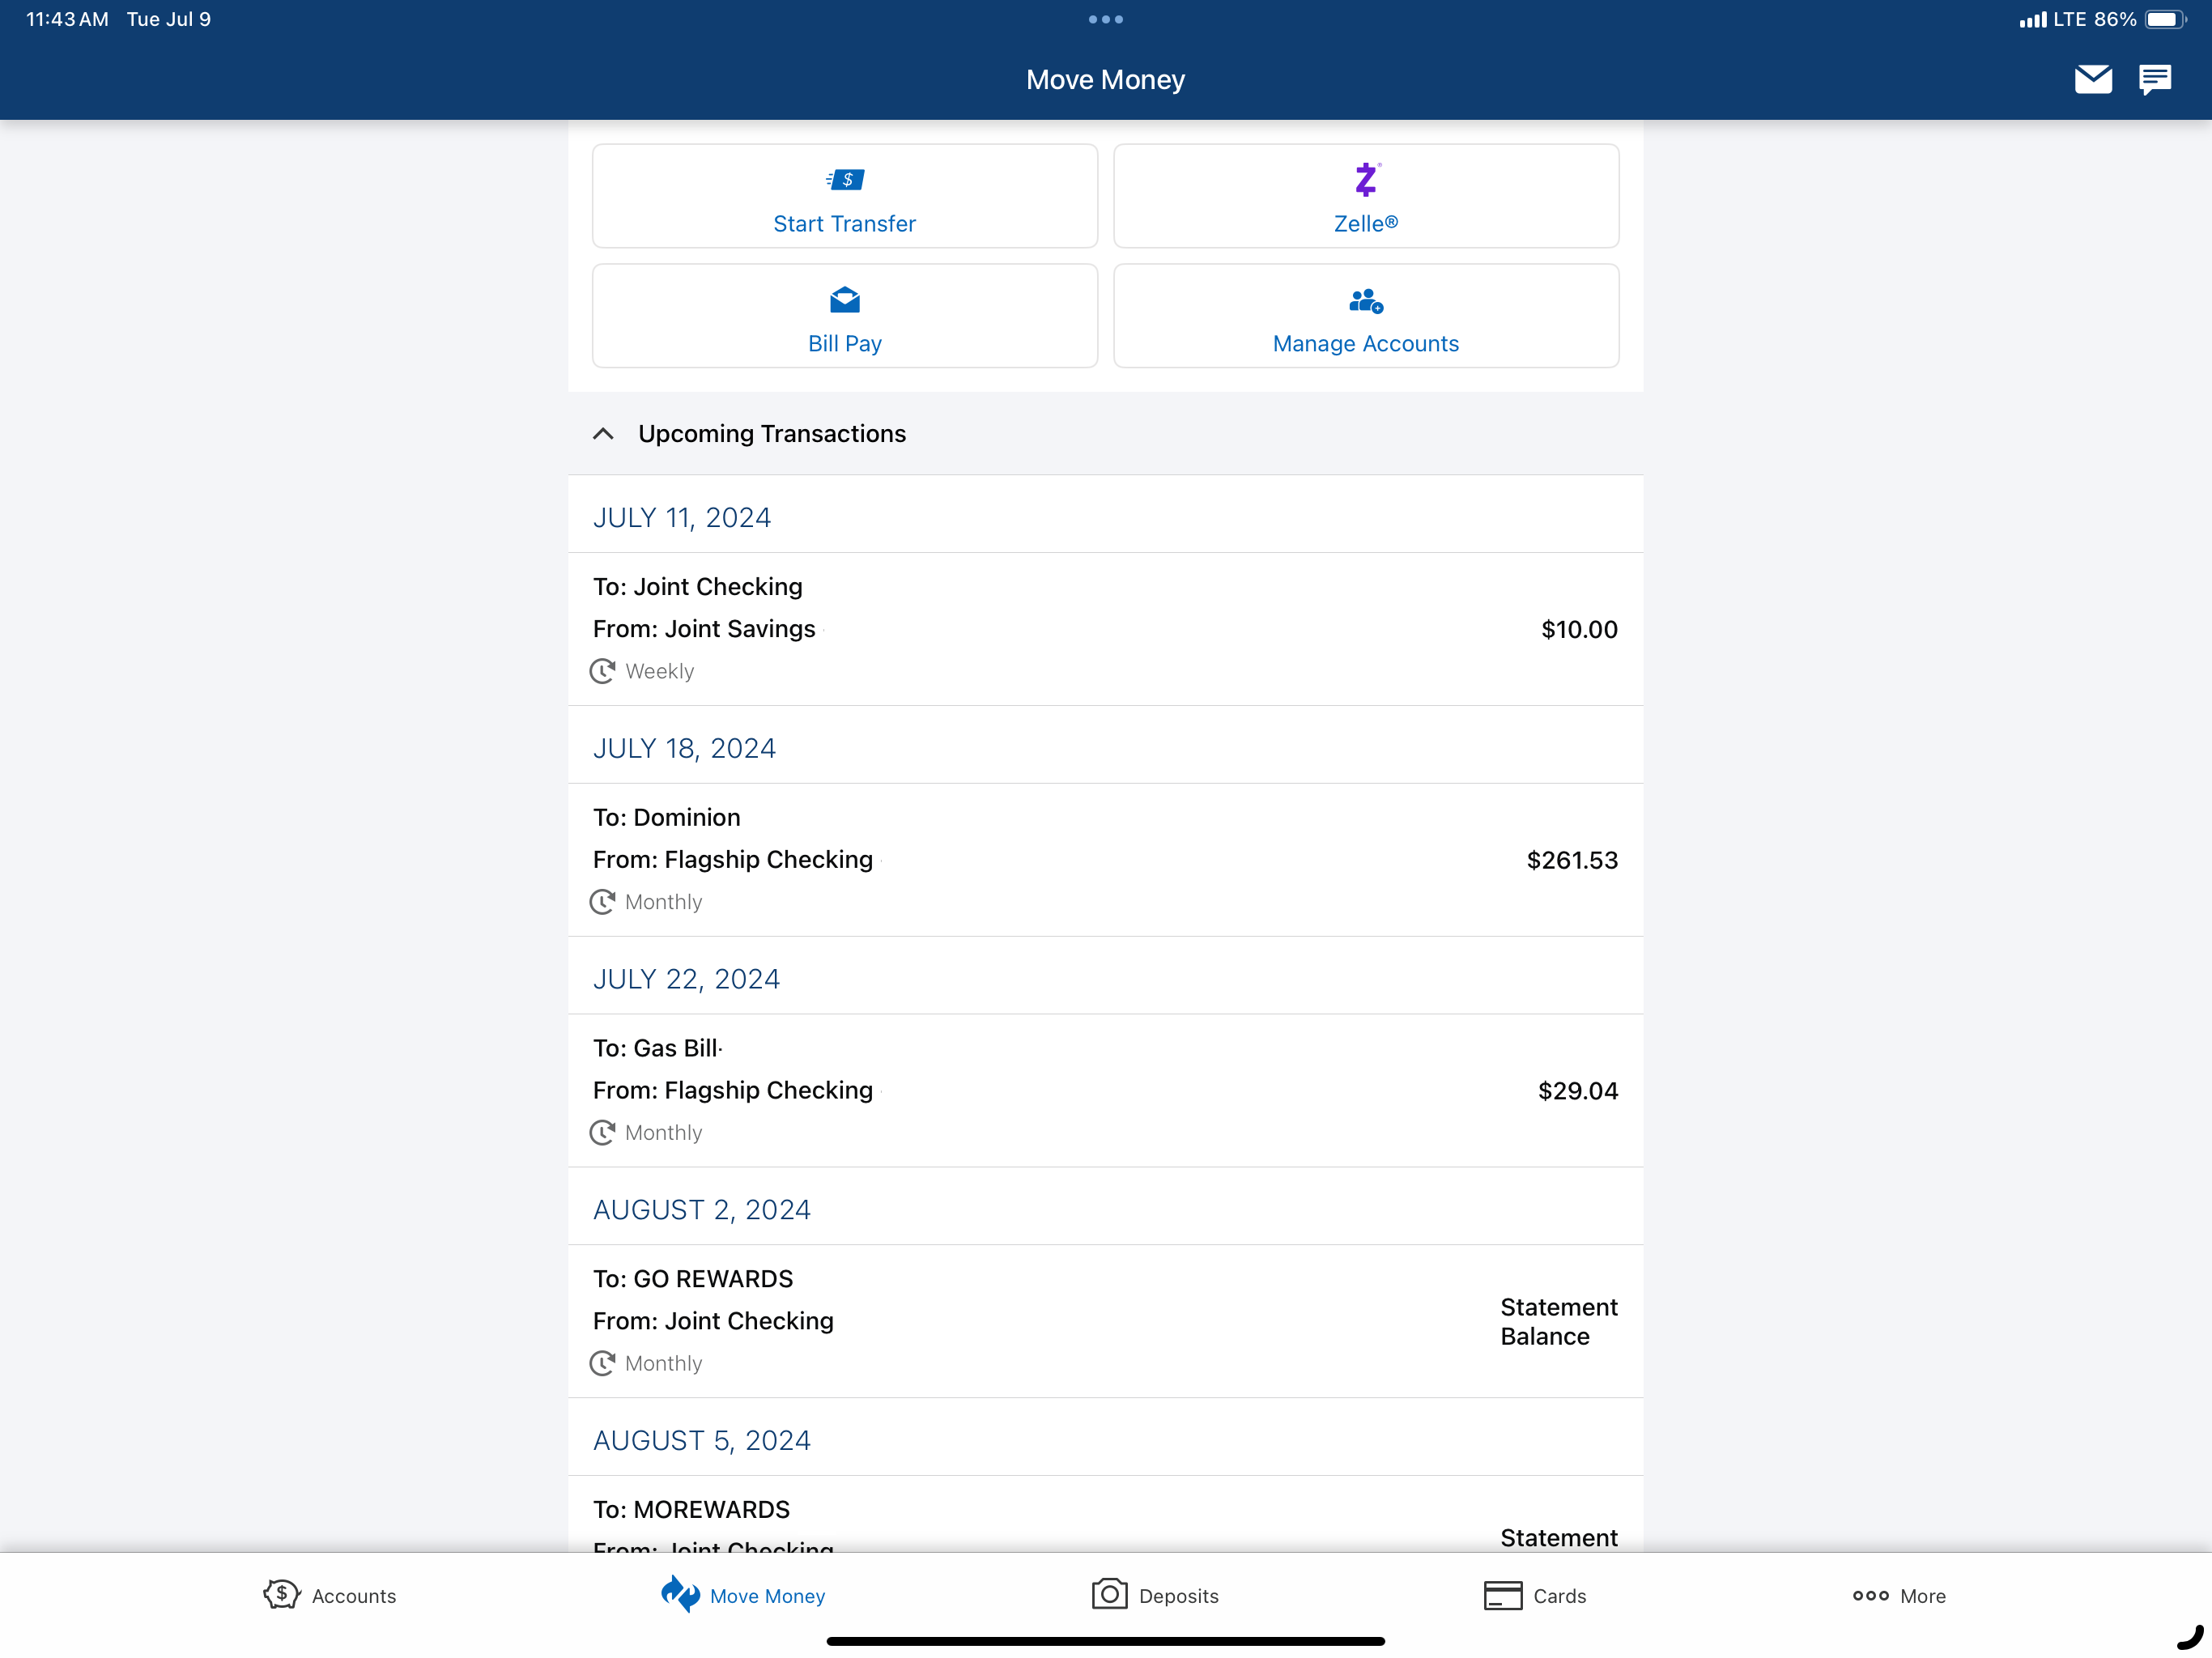The image size is (2212, 1658).
Task: Tap the Monthly label under Gas Bill
Action: click(664, 1134)
